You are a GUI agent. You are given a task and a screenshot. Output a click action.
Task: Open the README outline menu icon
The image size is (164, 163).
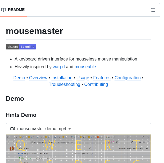(153, 10)
